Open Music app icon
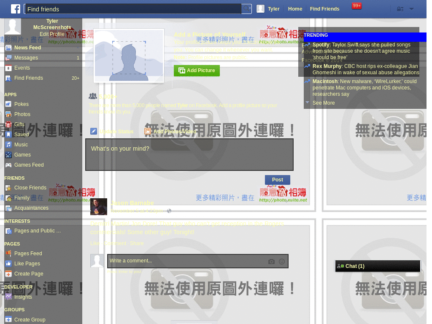 pyautogui.click(x=8, y=145)
